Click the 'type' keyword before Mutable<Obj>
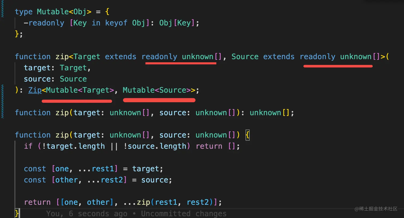The width and height of the screenshot is (404, 218). tap(24, 12)
